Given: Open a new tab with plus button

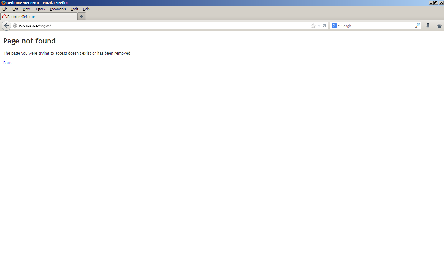Looking at the screenshot, I should 82,16.
